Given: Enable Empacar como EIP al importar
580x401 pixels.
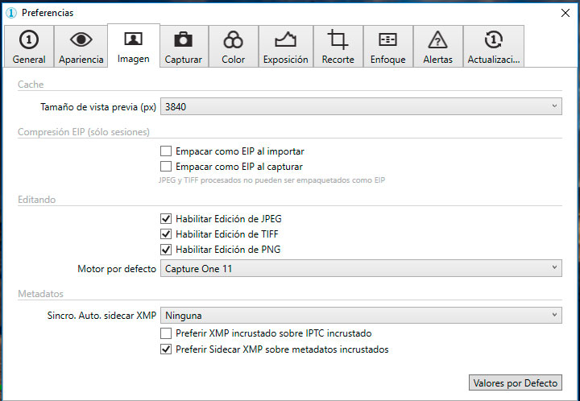Looking at the screenshot, I should click(166, 151).
